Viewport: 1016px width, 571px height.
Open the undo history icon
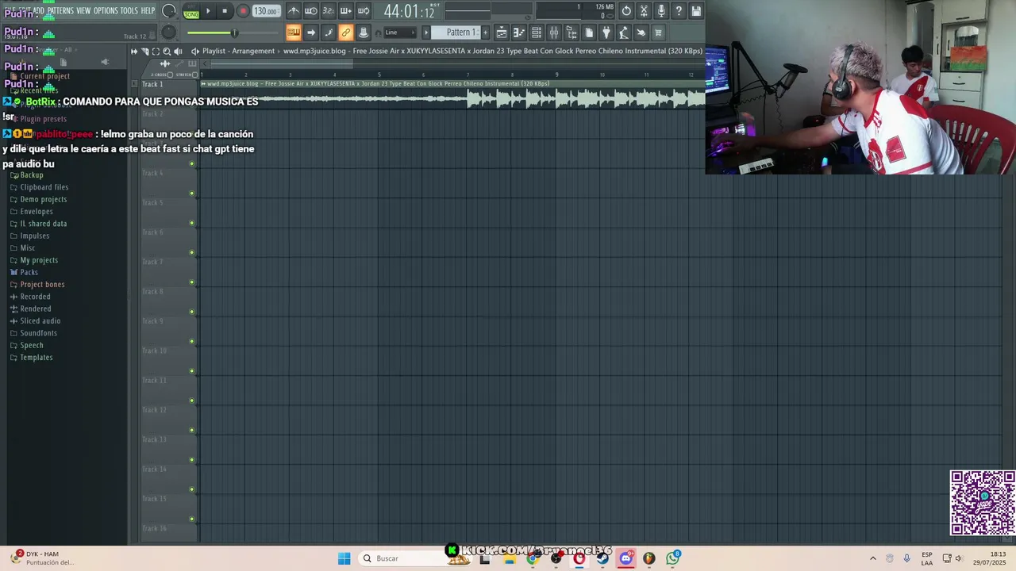pos(626,11)
